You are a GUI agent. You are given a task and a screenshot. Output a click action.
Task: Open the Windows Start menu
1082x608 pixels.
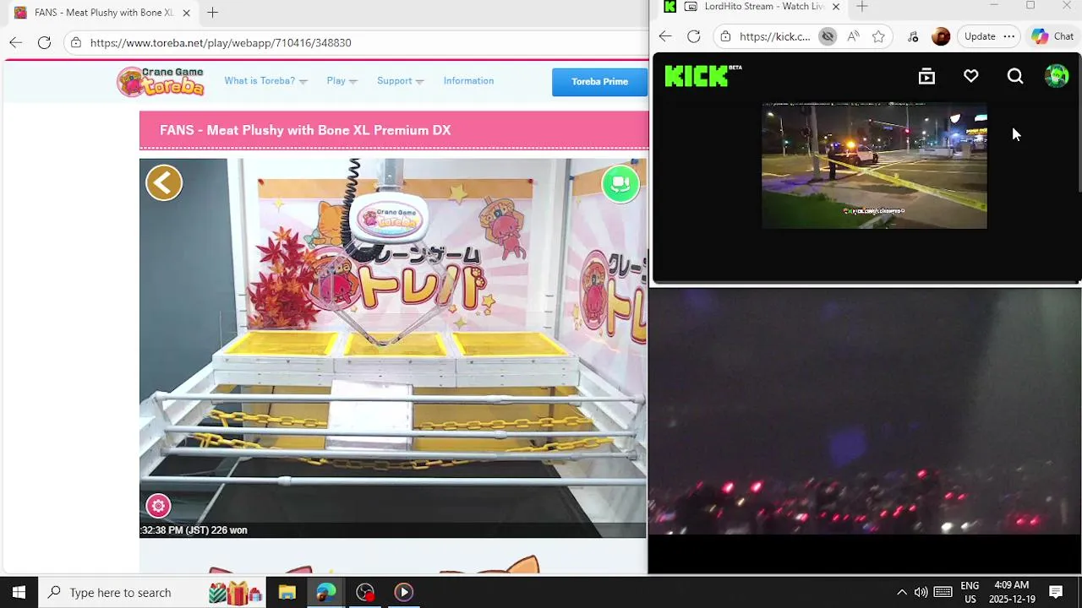click(x=19, y=592)
